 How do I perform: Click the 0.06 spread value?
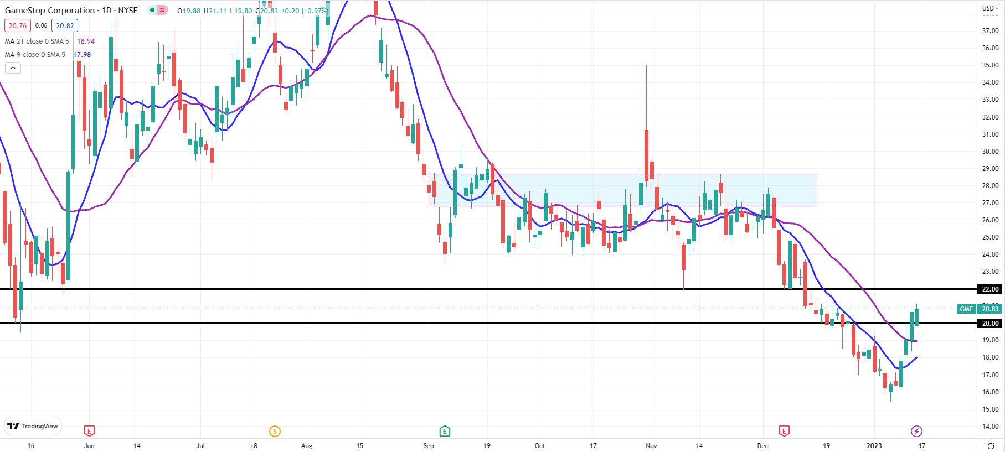pyautogui.click(x=41, y=25)
